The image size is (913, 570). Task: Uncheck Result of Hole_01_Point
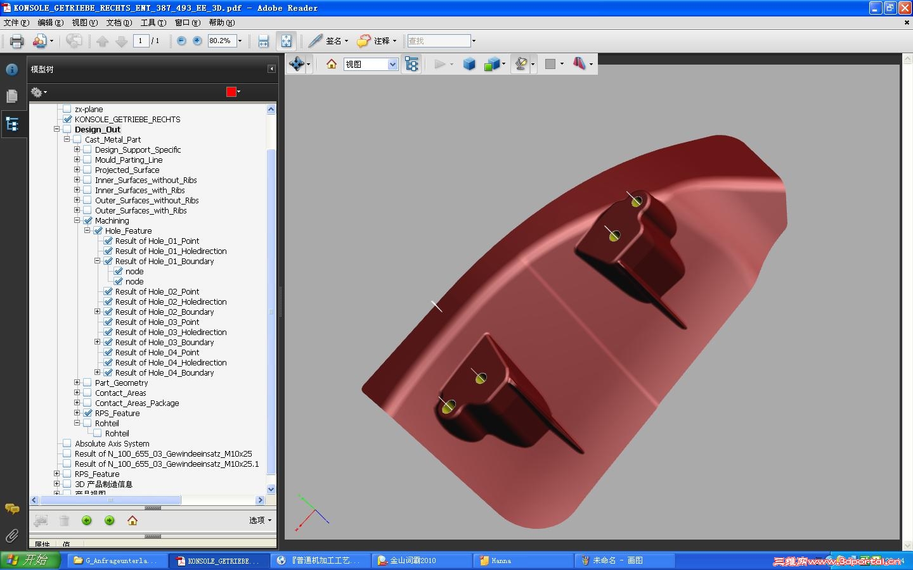(108, 241)
